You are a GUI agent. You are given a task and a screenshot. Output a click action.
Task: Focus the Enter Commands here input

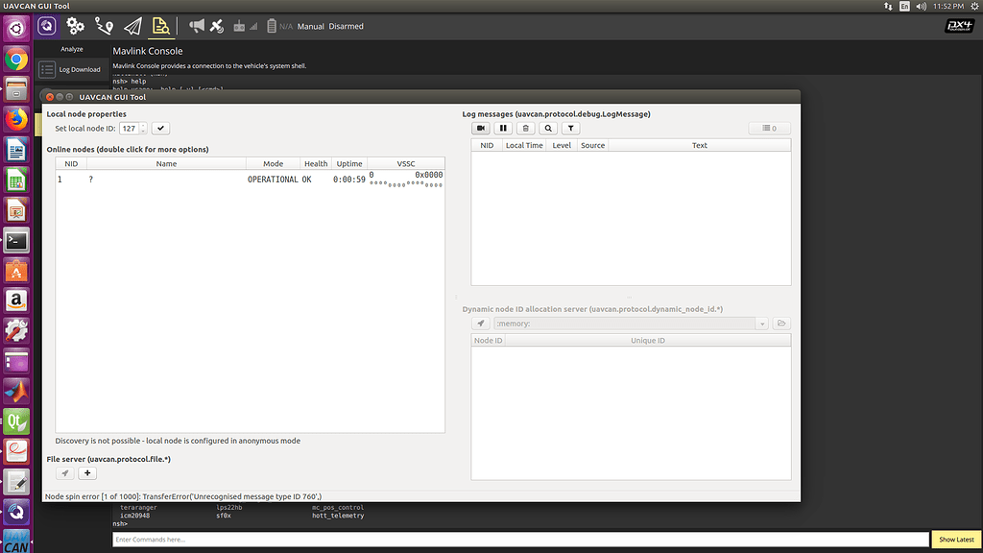520,540
